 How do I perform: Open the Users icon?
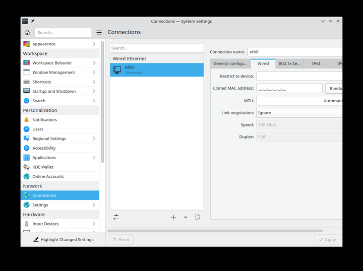coord(26,129)
